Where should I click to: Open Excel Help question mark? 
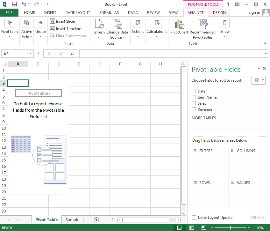pyautogui.click(x=228, y=4)
